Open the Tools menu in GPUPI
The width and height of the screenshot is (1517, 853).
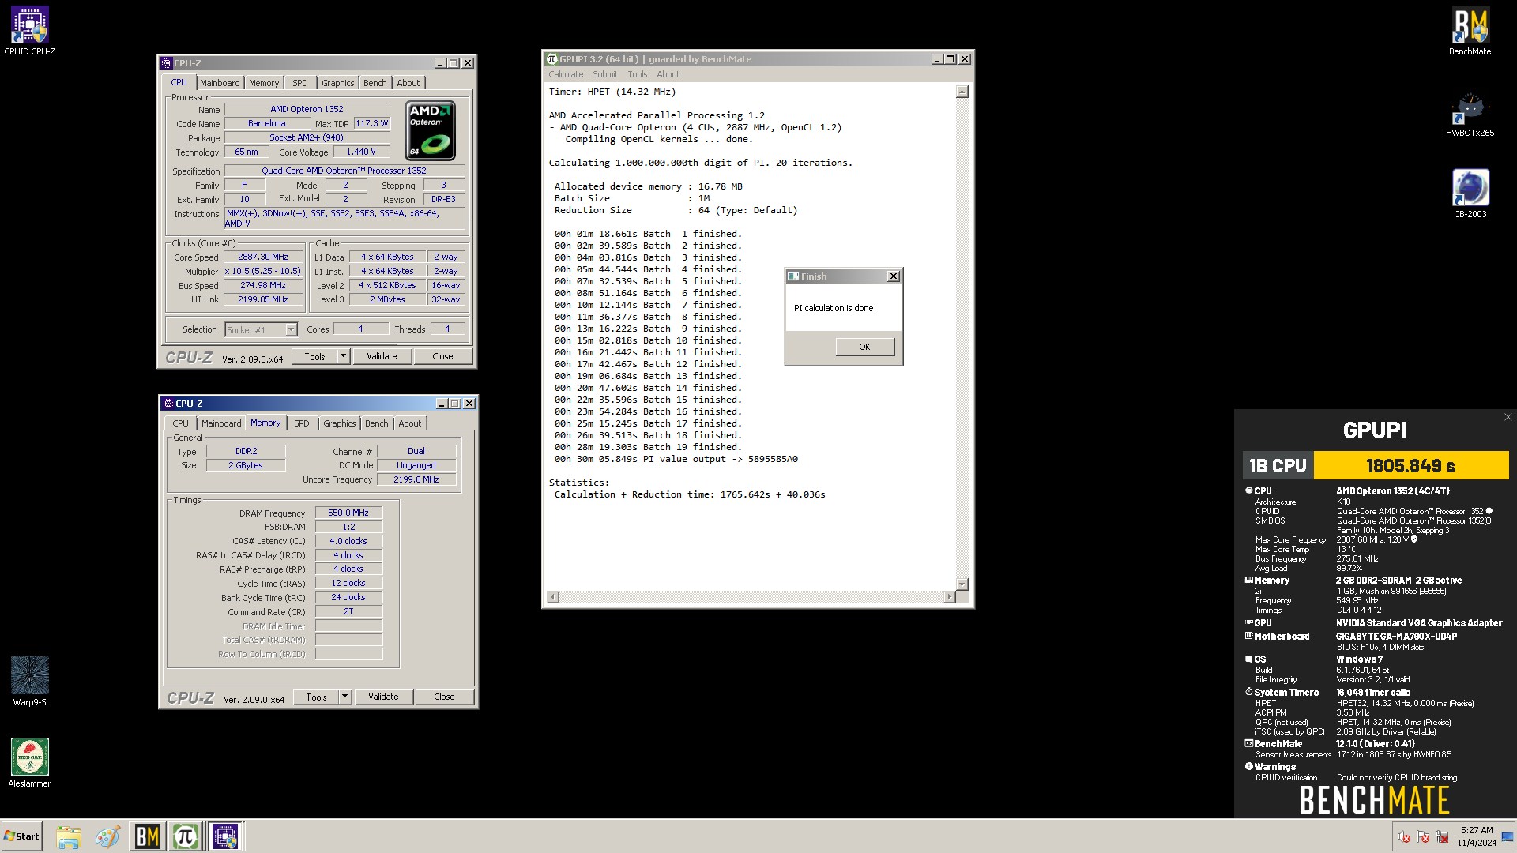[x=638, y=74]
